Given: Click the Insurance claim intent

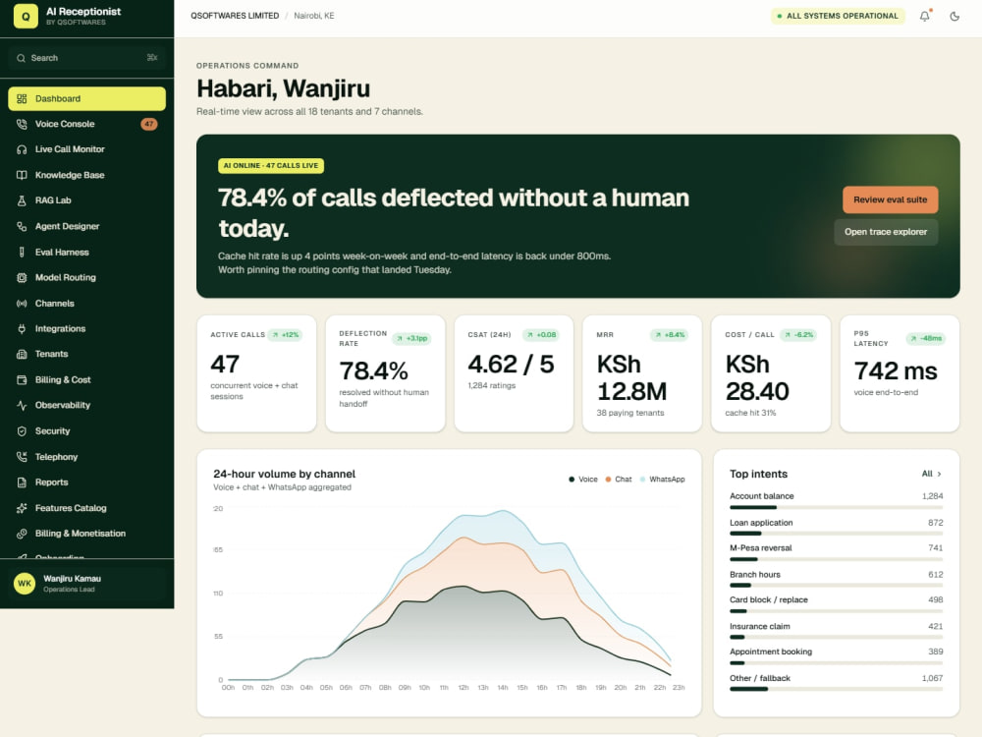Looking at the screenshot, I should 836,631.
